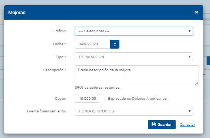Click the Descripción field label
The height and width of the screenshot is (138, 210).
pos(54,70)
